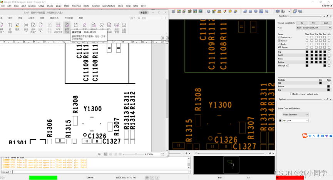Screen dimensions: 333x180
Task: Open the Manufacture menu
Action: tap(109, 6)
